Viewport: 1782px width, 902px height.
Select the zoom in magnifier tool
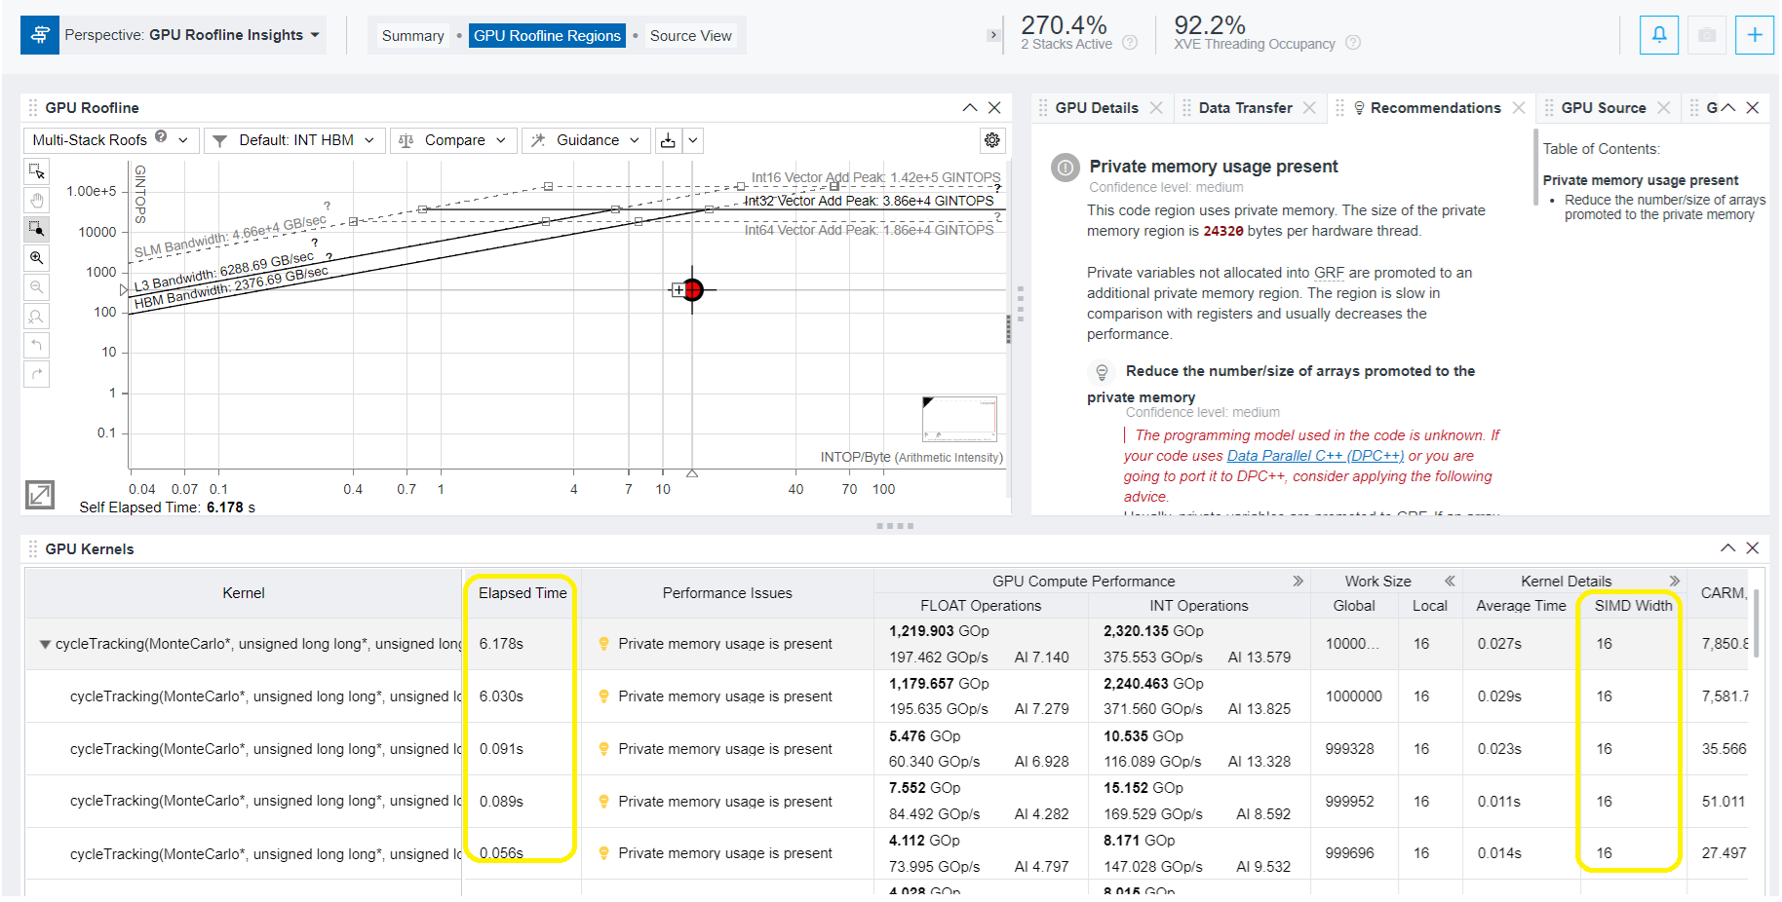pyautogui.click(x=36, y=258)
